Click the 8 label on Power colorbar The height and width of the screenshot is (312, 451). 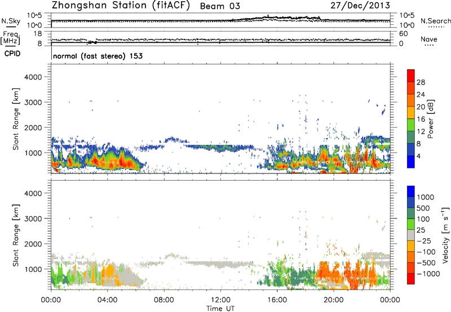click(x=418, y=144)
